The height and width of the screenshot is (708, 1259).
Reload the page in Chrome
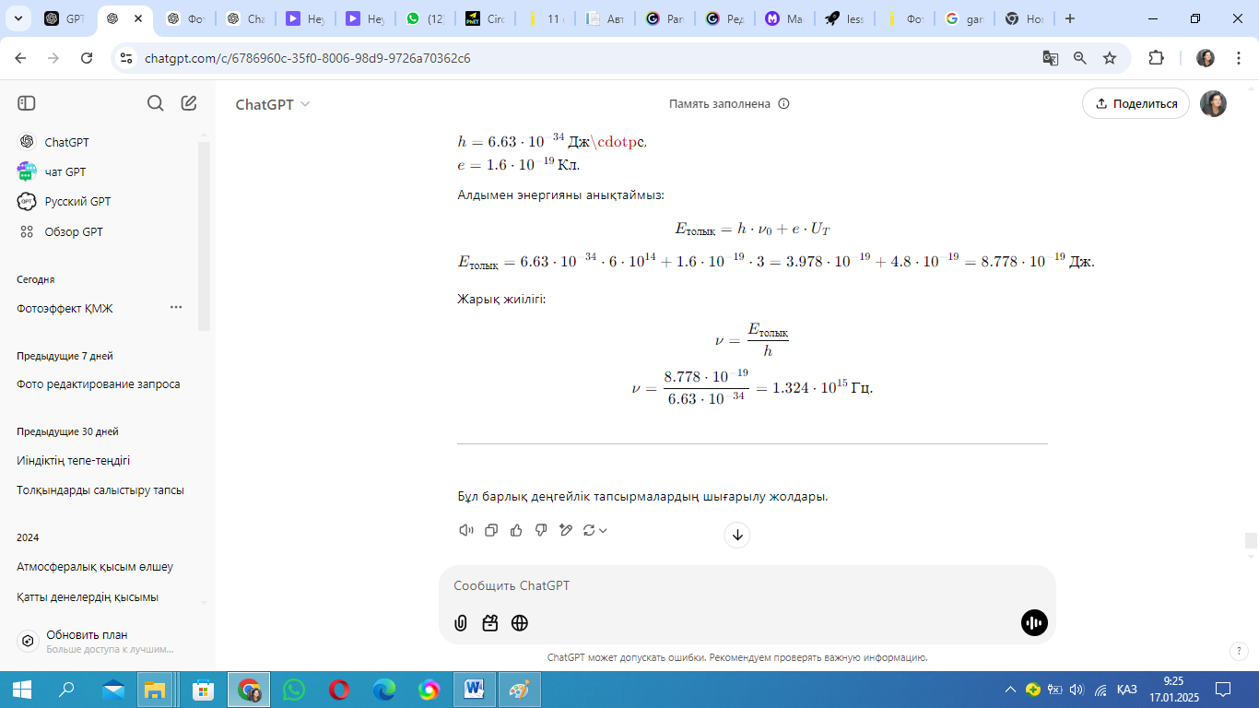point(87,58)
